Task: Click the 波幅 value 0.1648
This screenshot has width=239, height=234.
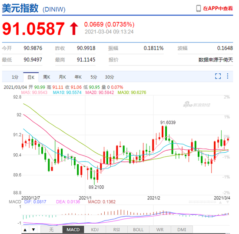Action: point(225,48)
